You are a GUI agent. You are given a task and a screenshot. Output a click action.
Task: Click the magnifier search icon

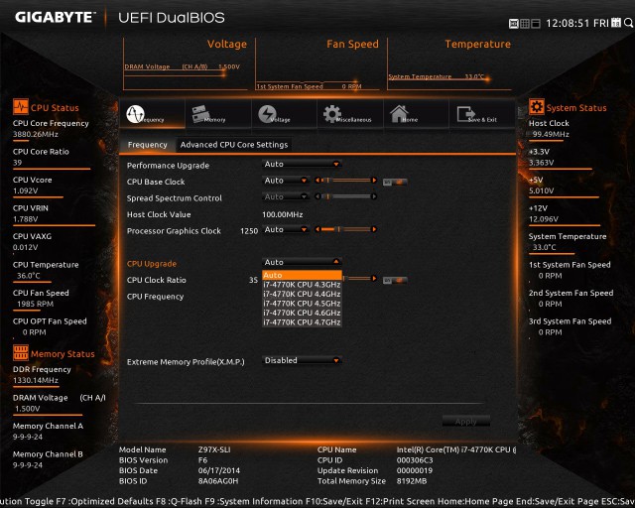pyautogui.click(x=628, y=23)
